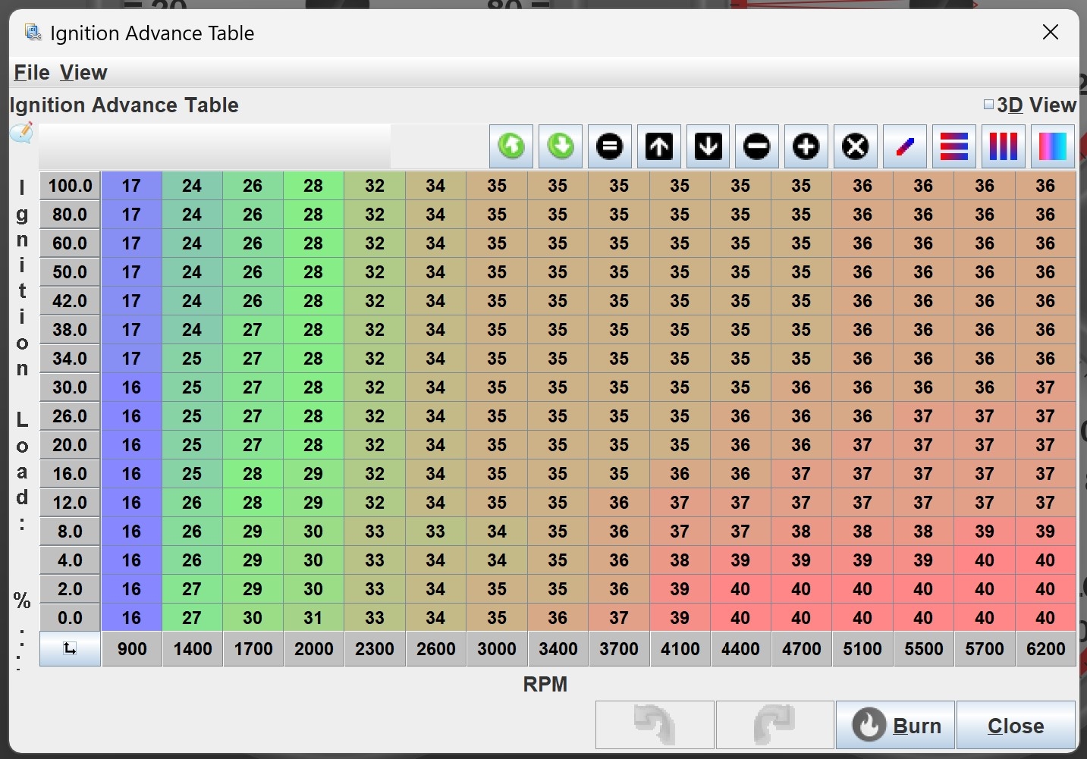Open the File menu

coord(32,73)
